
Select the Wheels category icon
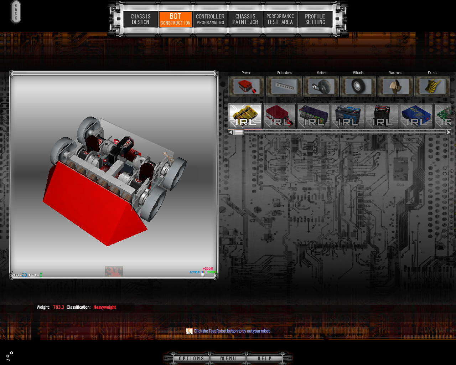click(x=358, y=86)
